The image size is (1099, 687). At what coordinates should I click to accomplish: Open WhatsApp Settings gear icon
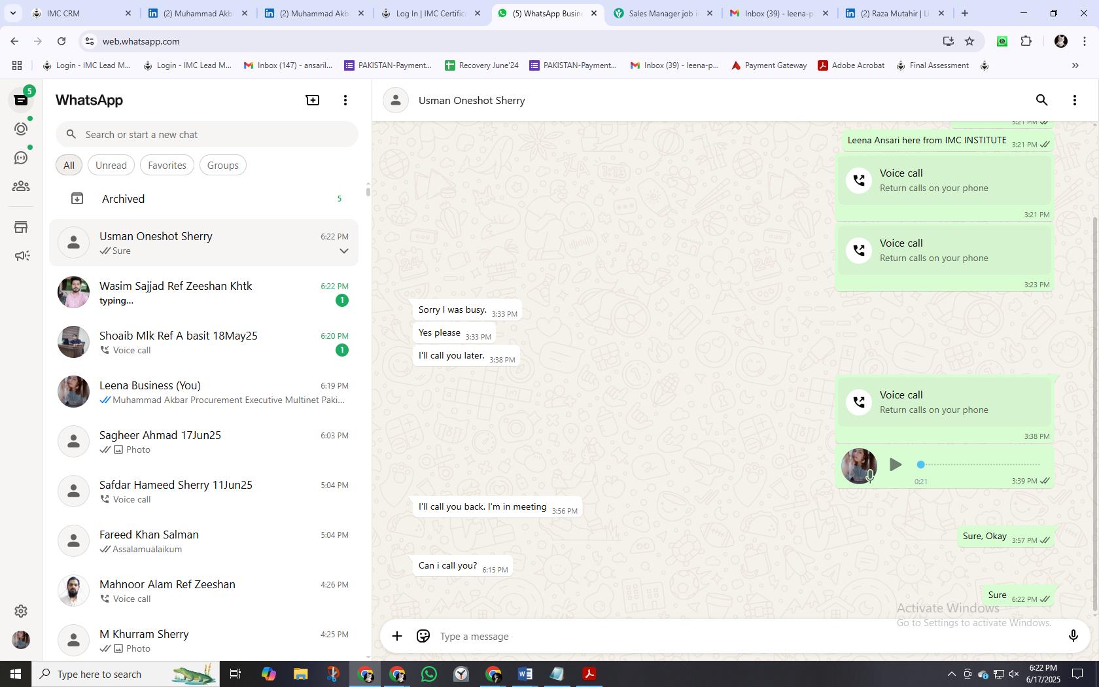(x=21, y=610)
